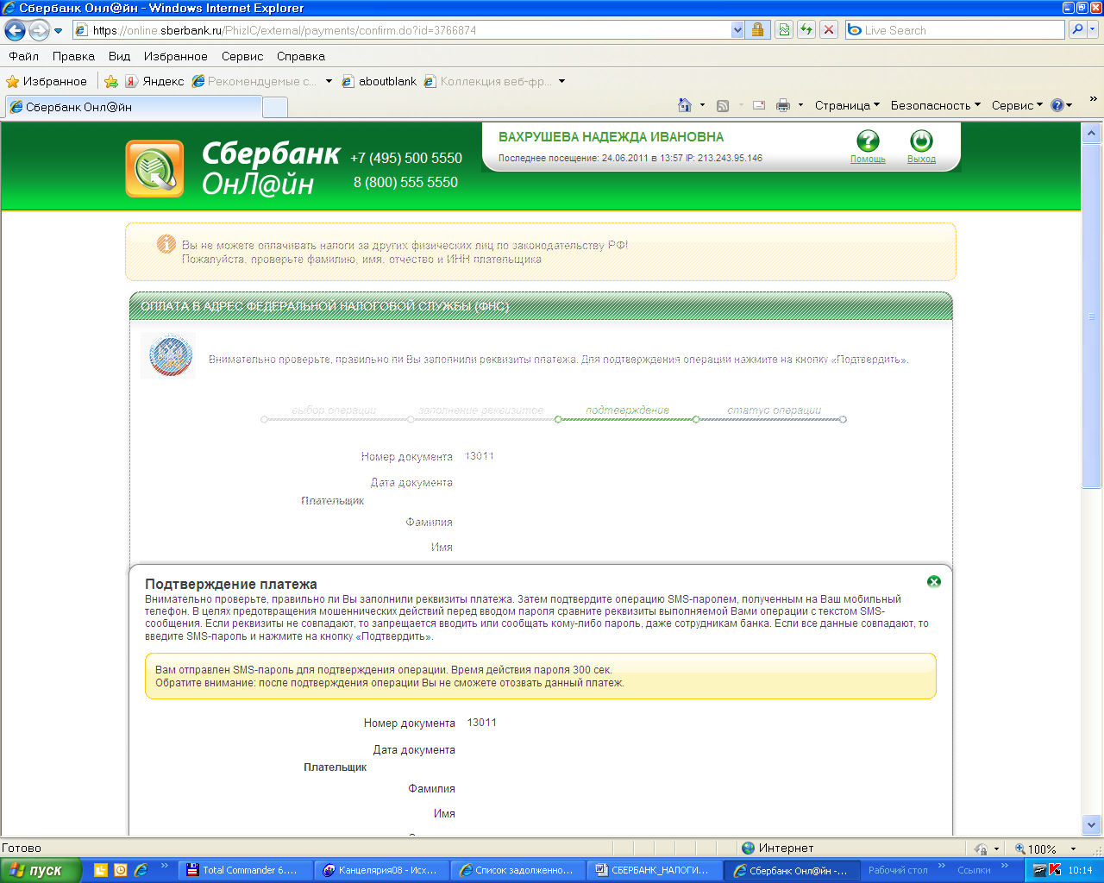Click the scrollbar down arrow

(1091, 824)
